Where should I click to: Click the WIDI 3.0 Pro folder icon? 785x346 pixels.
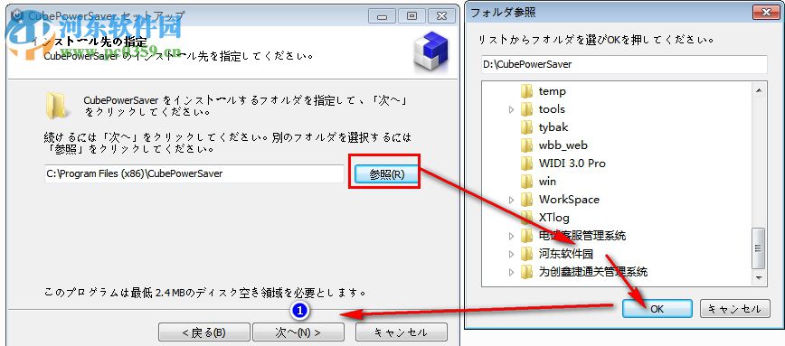pyautogui.click(x=526, y=163)
